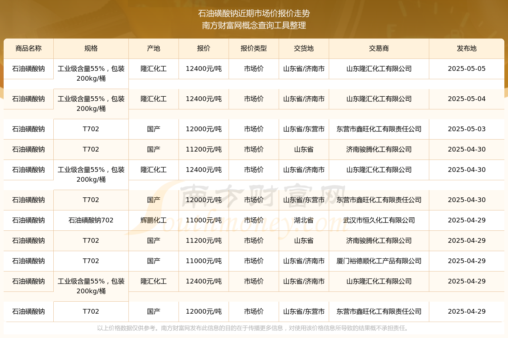
Task: Click the title 石油磺酸钠近期市场价报价走势
Action: pos(254,13)
